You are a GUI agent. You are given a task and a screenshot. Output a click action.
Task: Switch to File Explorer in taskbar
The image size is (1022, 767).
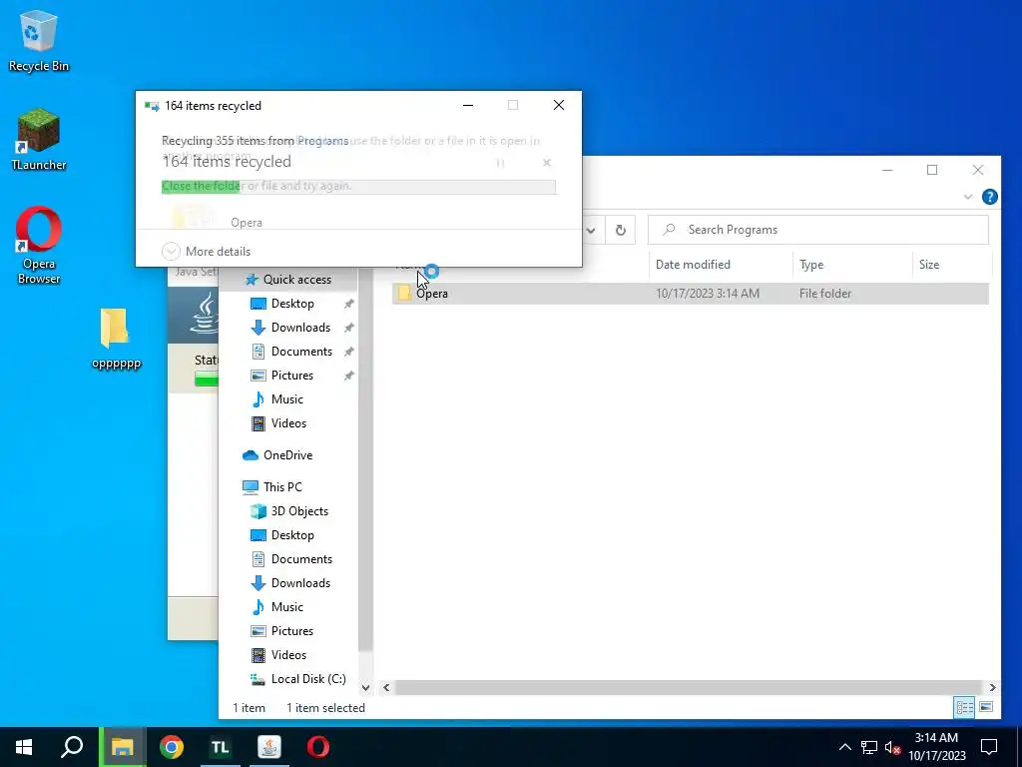click(x=122, y=747)
